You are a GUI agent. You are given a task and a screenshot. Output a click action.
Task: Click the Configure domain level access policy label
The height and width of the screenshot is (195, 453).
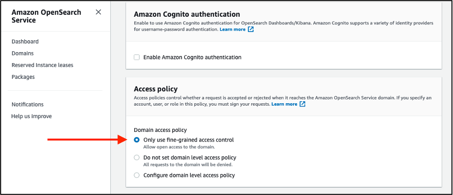click(189, 175)
